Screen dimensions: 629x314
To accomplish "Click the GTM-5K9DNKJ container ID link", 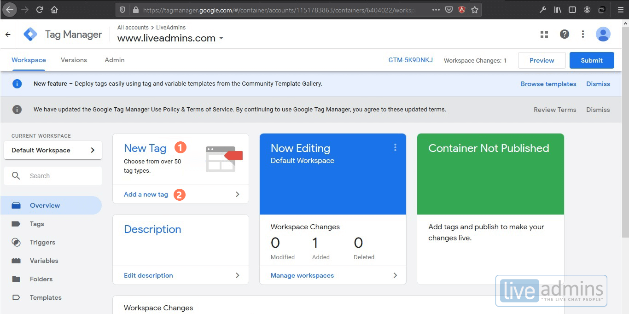I will click(x=411, y=60).
